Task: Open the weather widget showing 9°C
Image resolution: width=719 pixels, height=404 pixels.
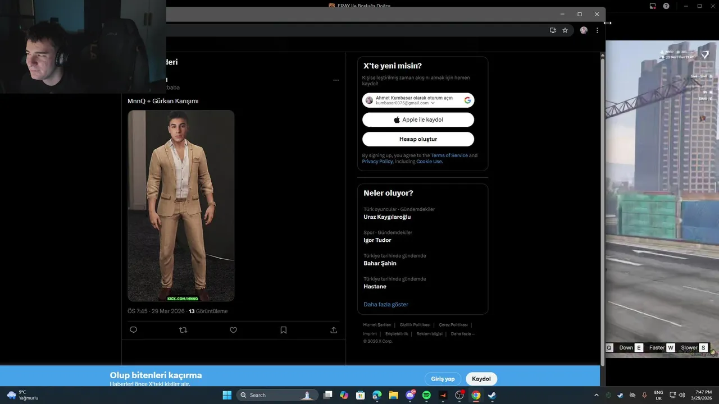Action: click(22, 395)
